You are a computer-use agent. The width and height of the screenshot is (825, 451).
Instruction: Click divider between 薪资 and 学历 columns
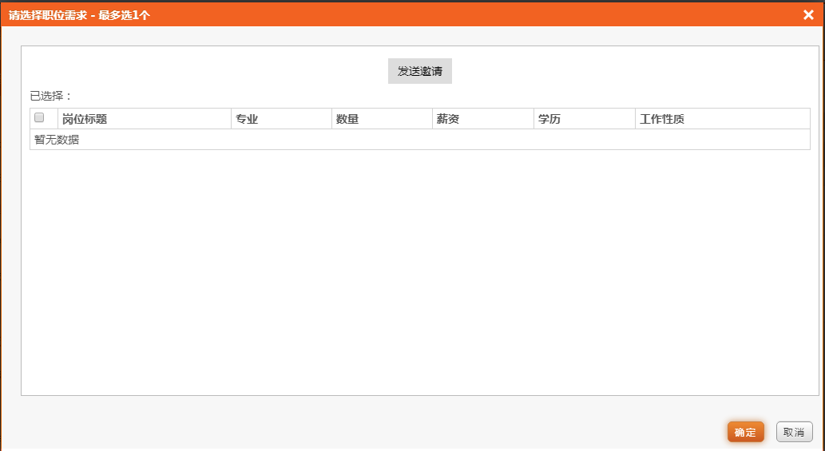point(533,119)
